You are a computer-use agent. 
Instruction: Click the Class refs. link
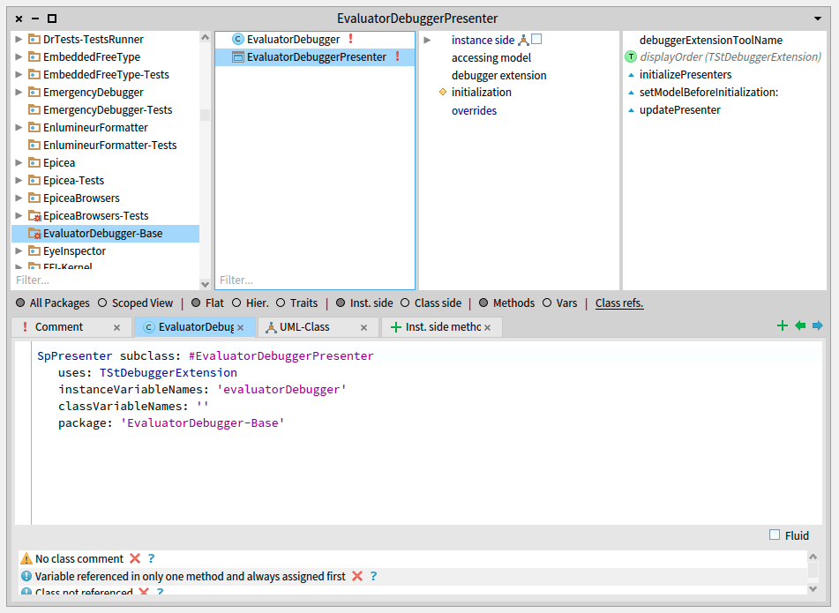[x=619, y=303]
